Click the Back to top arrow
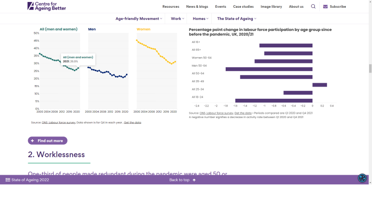 (x=194, y=180)
